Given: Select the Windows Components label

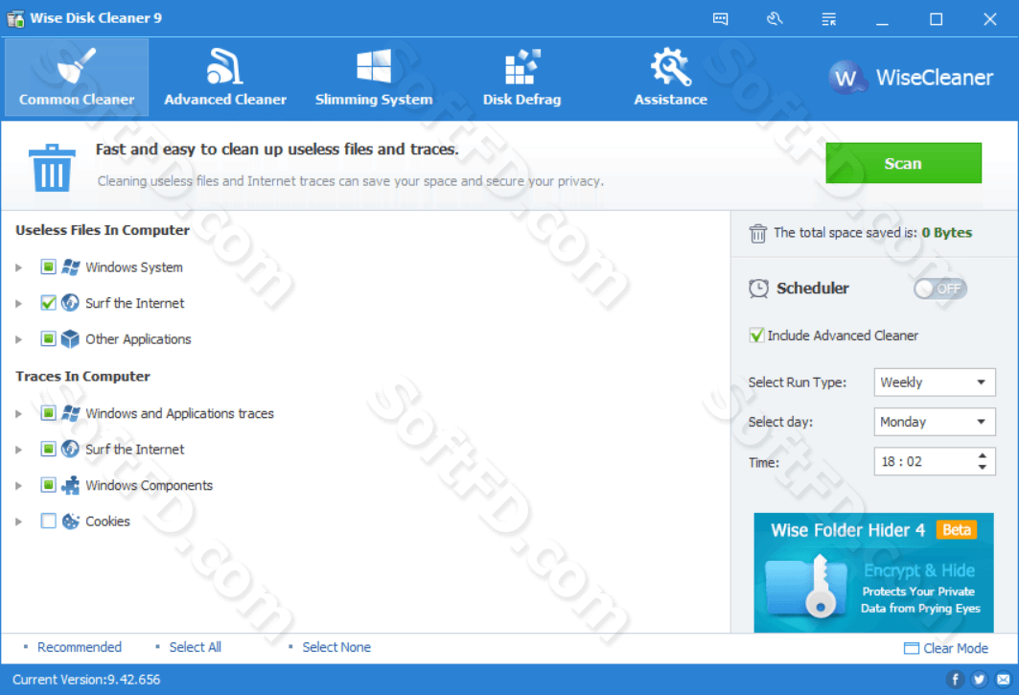Looking at the screenshot, I should (x=149, y=485).
